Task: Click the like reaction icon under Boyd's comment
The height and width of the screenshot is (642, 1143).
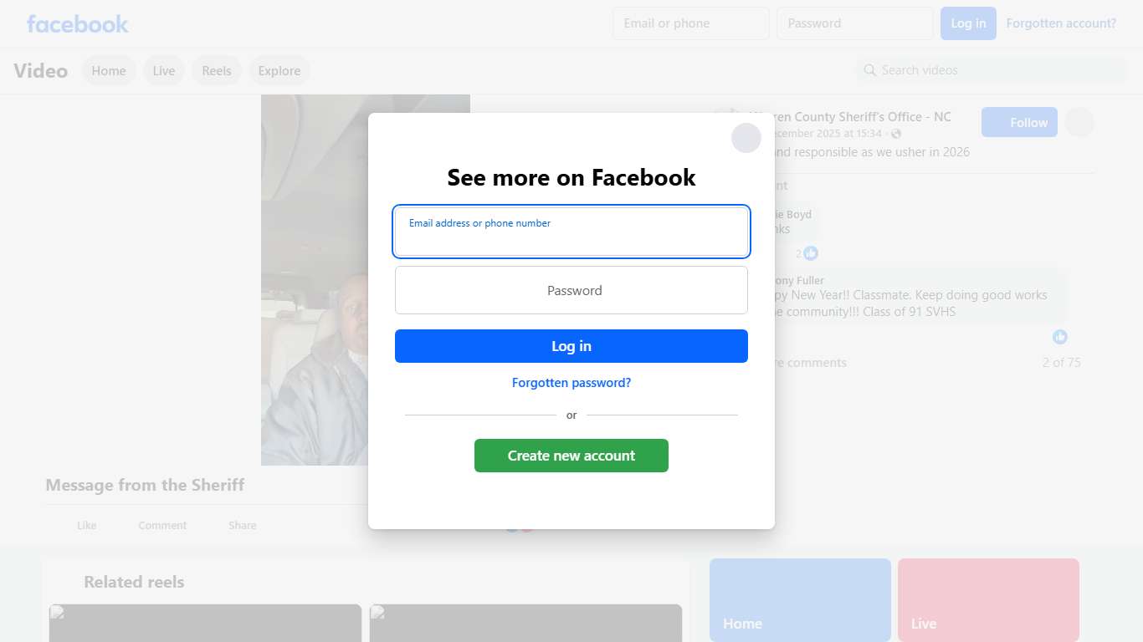Action: click(x=811, y=253)
